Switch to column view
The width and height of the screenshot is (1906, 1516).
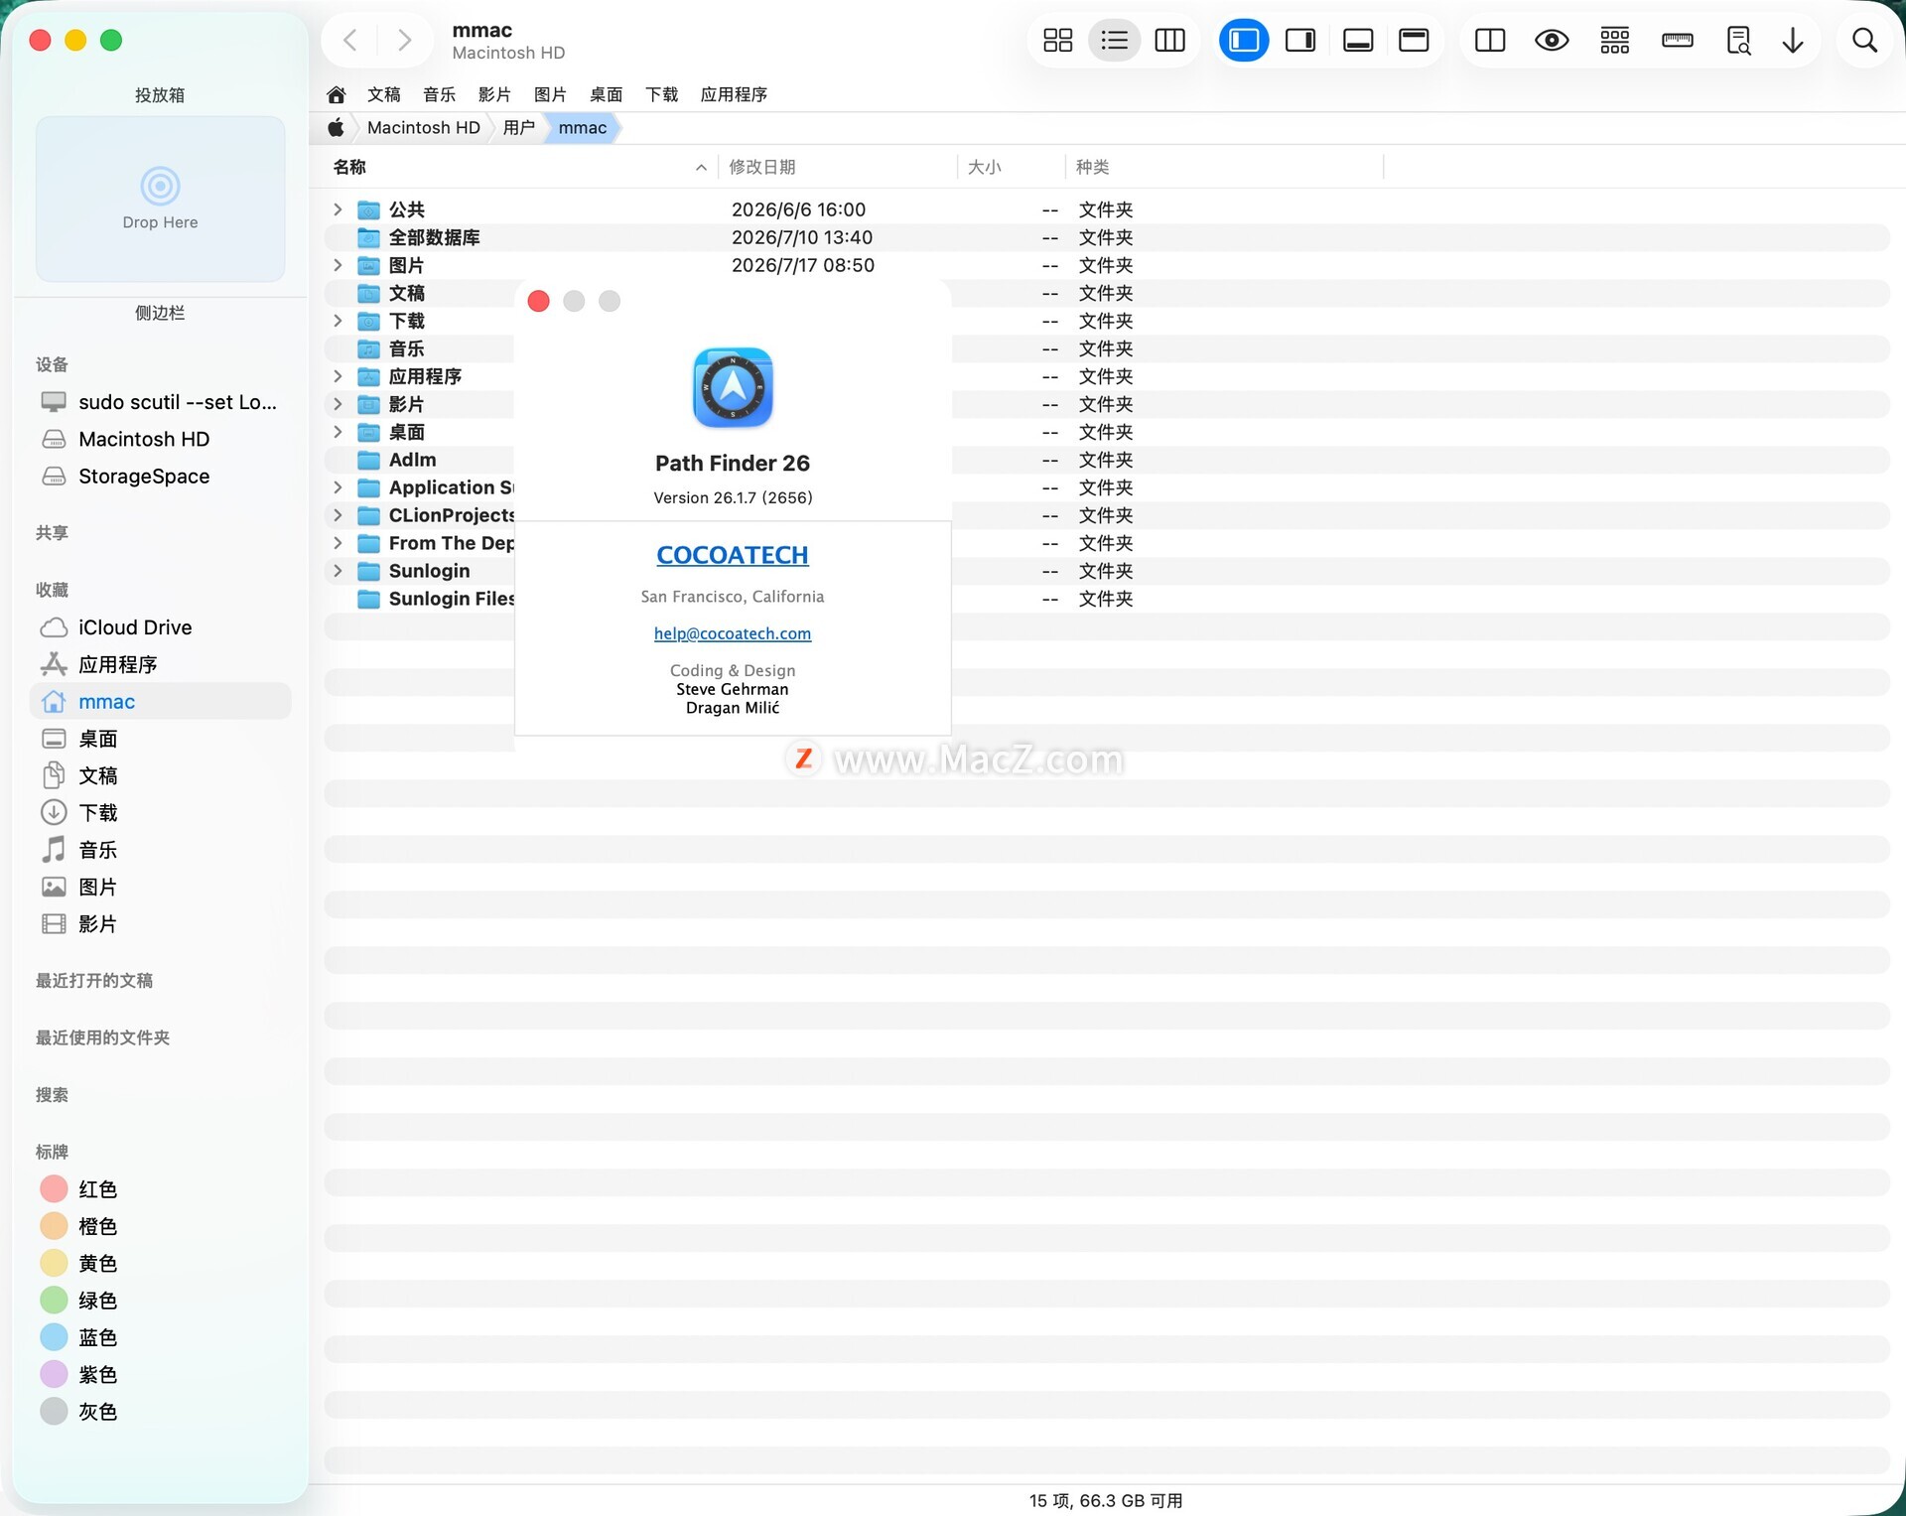(1170, 41)
